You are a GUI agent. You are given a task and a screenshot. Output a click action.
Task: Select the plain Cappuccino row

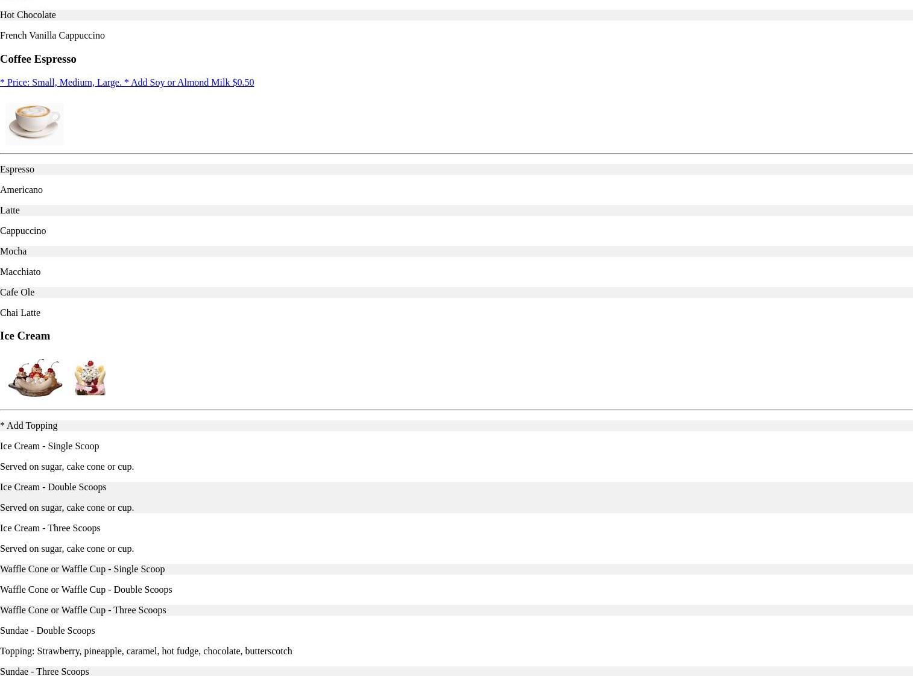[x=457, y=230]
